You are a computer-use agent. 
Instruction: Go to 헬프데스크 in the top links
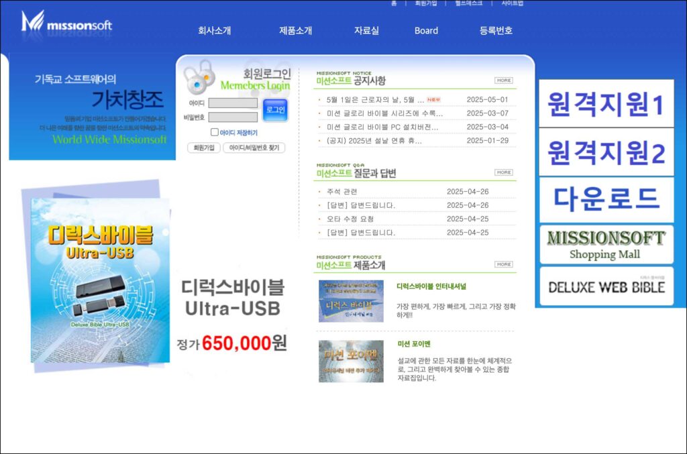(469, 3)
